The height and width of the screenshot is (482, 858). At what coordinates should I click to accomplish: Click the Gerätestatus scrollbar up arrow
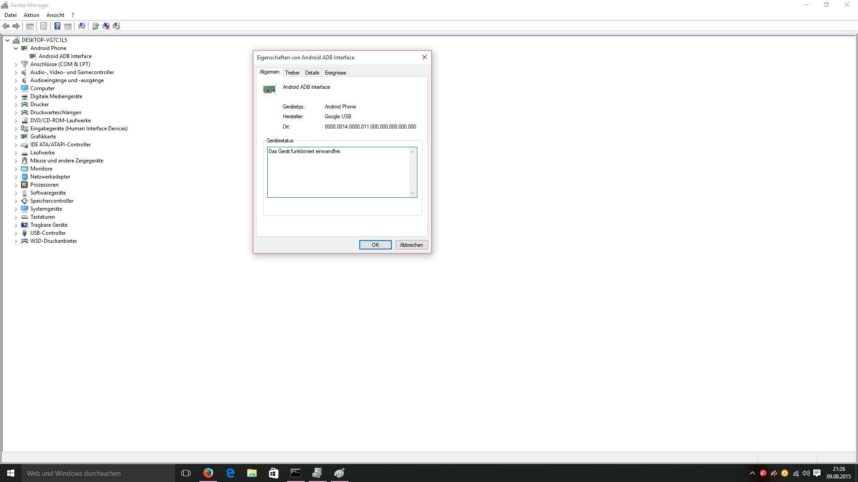click(x=413, y=152)
